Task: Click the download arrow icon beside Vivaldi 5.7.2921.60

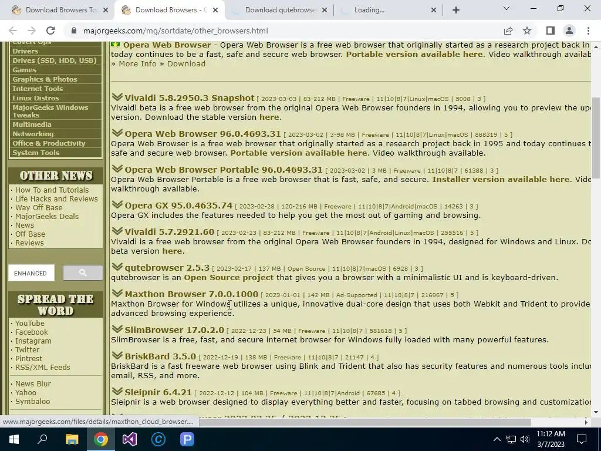Action: [117, 231]
